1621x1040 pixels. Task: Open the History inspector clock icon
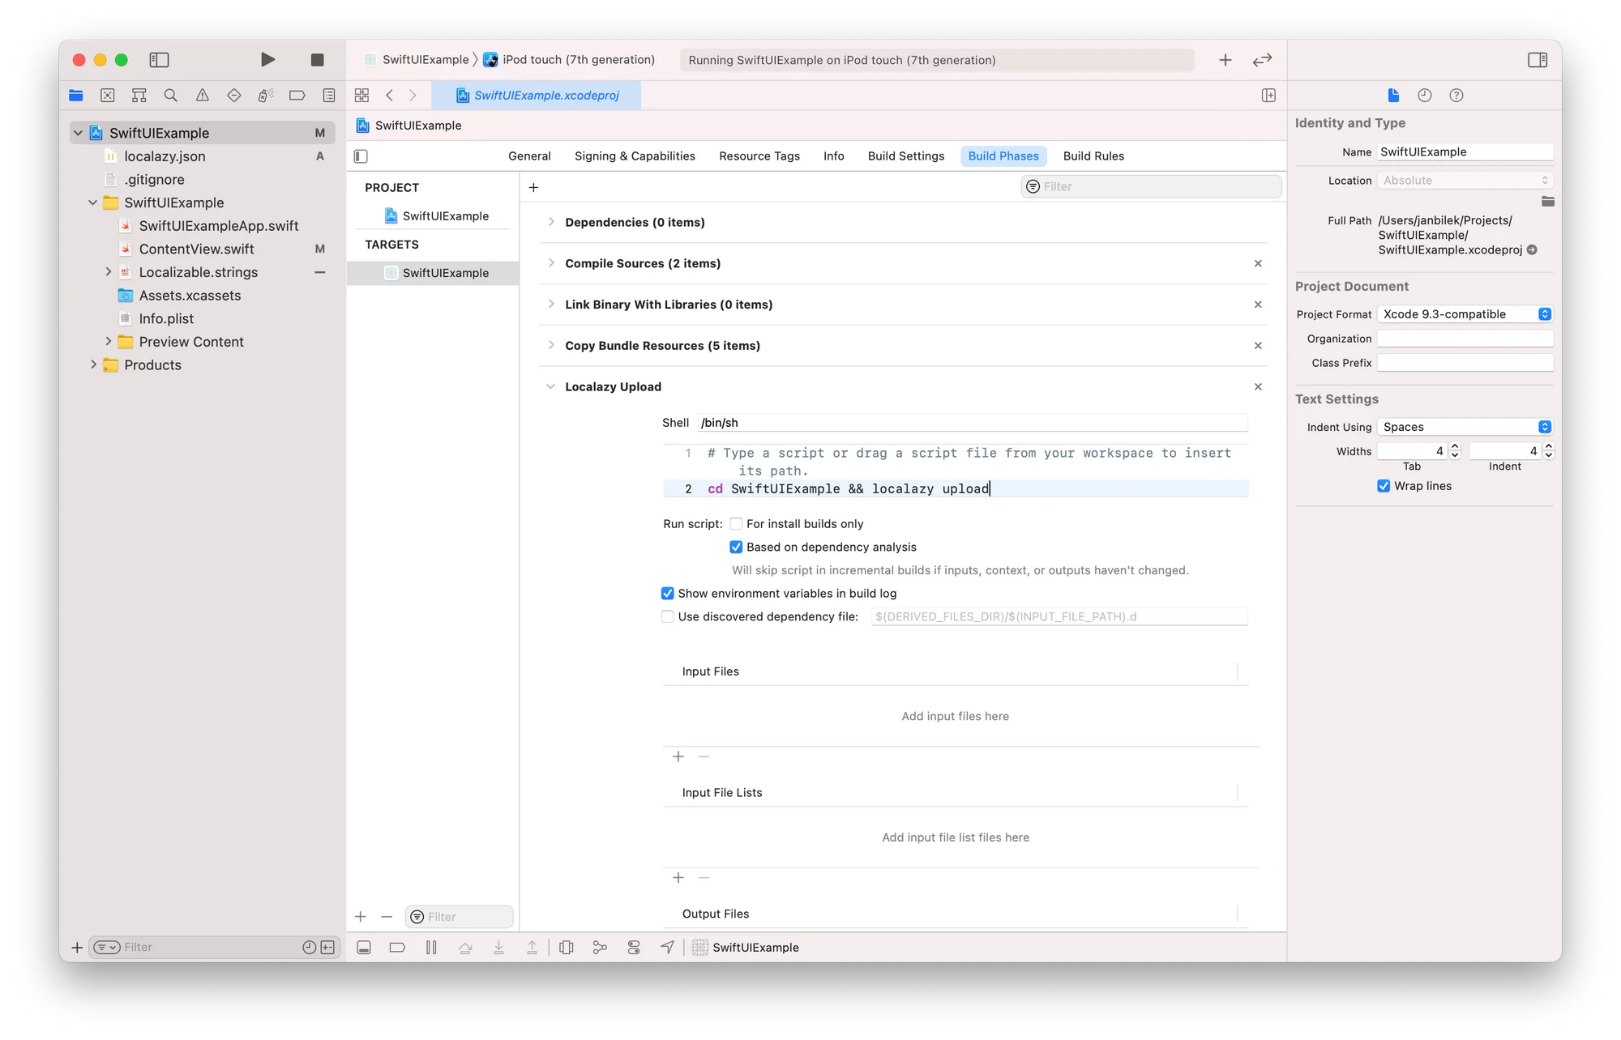[1424, 96]
